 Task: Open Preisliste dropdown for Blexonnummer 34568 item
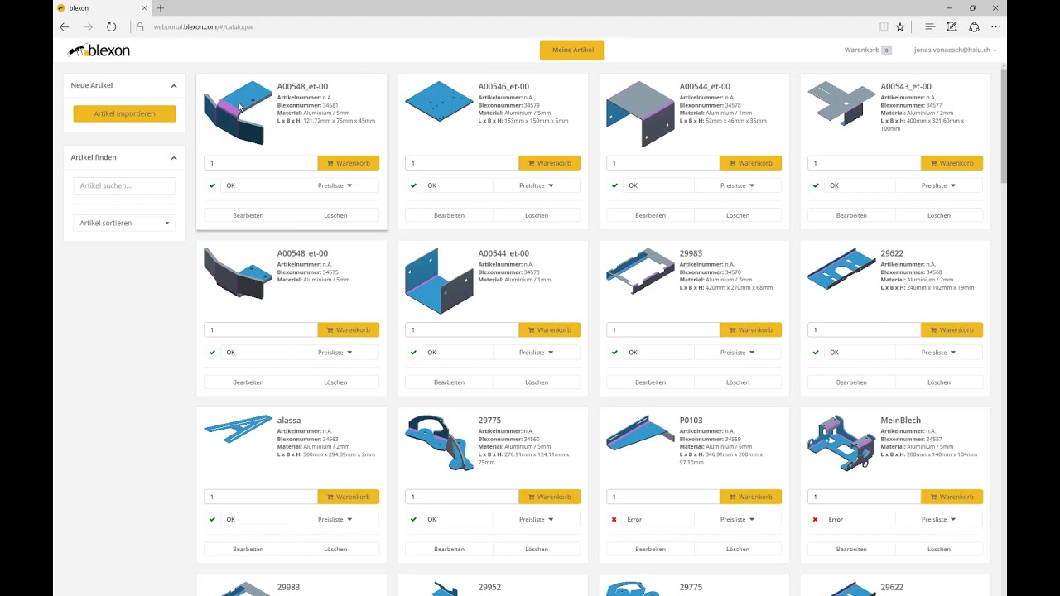(939, 353)
